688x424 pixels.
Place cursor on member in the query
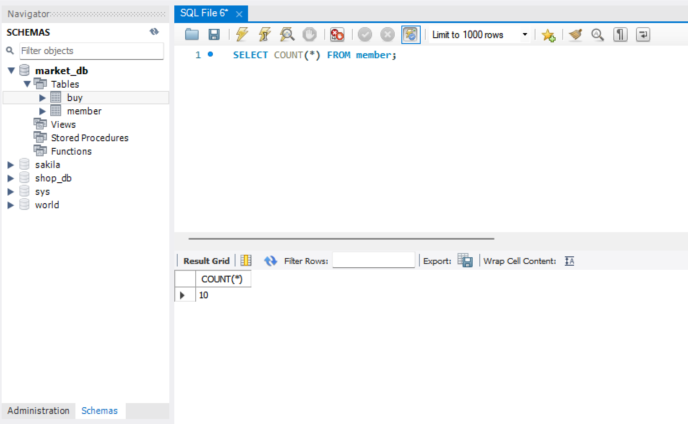373,55
